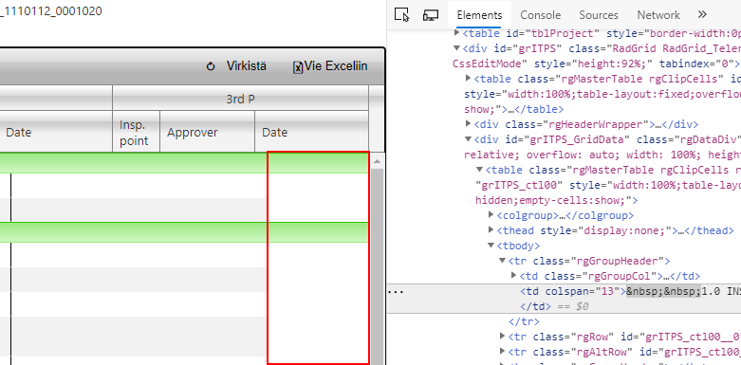
Task: Expand the thead node
Action: pos(491,230)
